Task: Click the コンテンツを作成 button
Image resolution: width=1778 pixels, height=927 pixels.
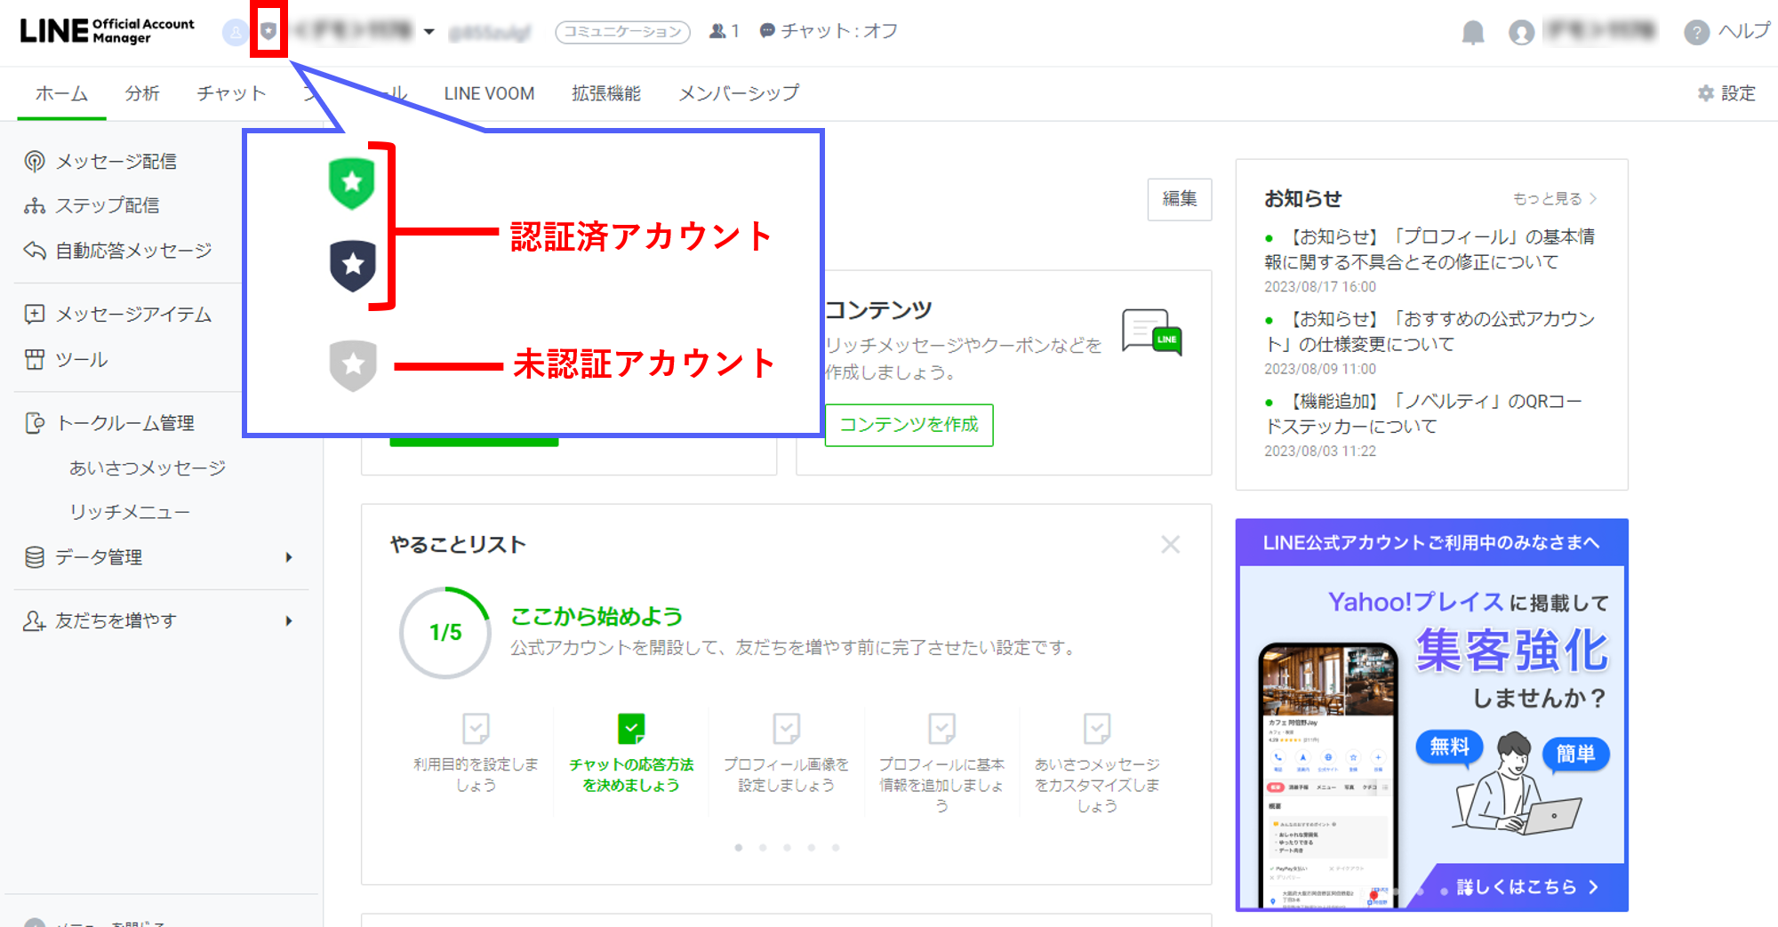Action: point(909,425)
